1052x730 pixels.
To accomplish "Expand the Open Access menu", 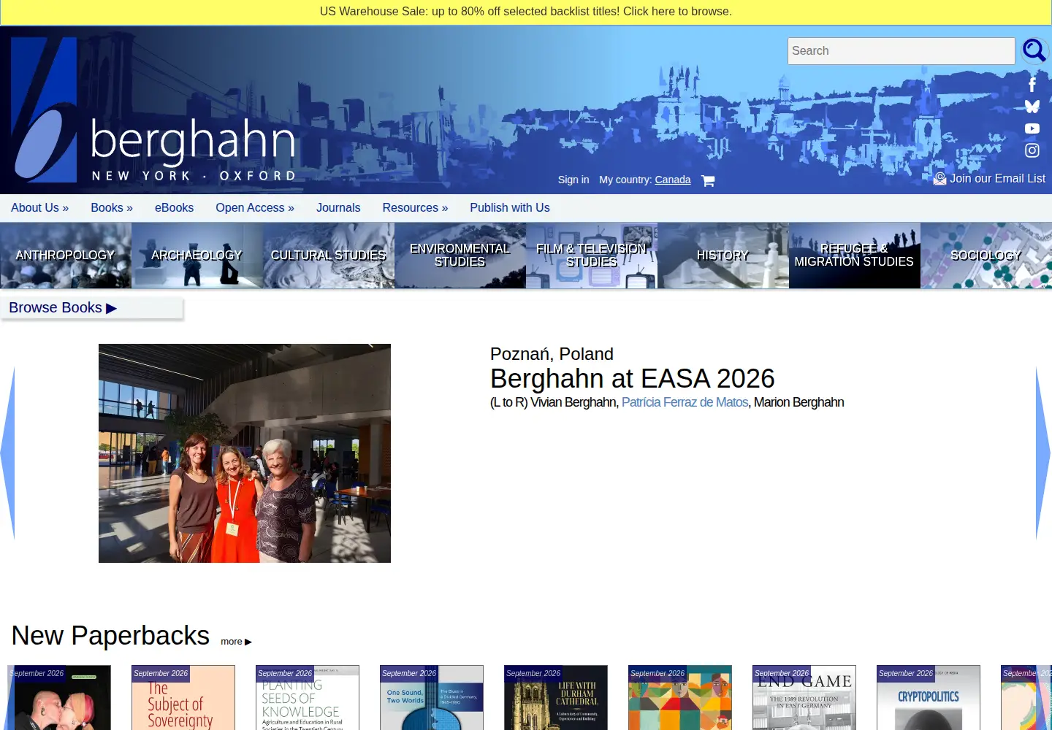I will [x=255, y=208].
